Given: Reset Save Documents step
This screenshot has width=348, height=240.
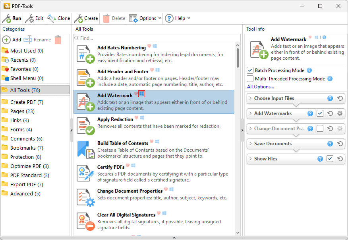Looking at the screenshot, I should coord(340,144).
